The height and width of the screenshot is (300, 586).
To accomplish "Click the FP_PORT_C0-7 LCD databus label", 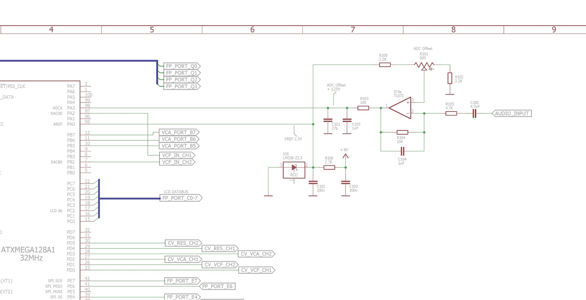I will [180, 198].
